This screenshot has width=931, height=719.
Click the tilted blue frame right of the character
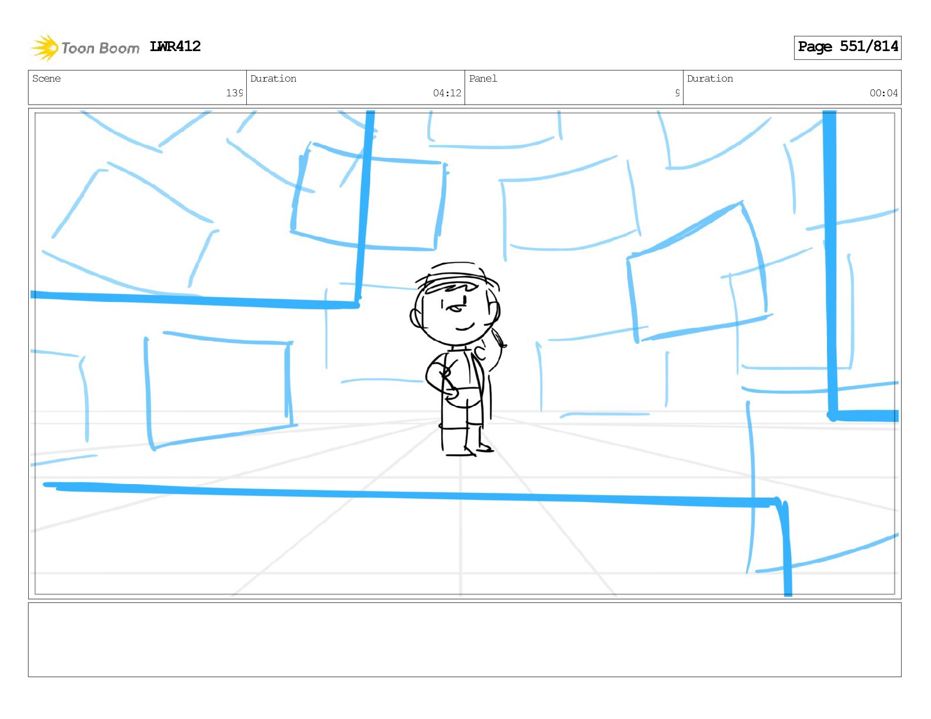[x=698, y=273]
